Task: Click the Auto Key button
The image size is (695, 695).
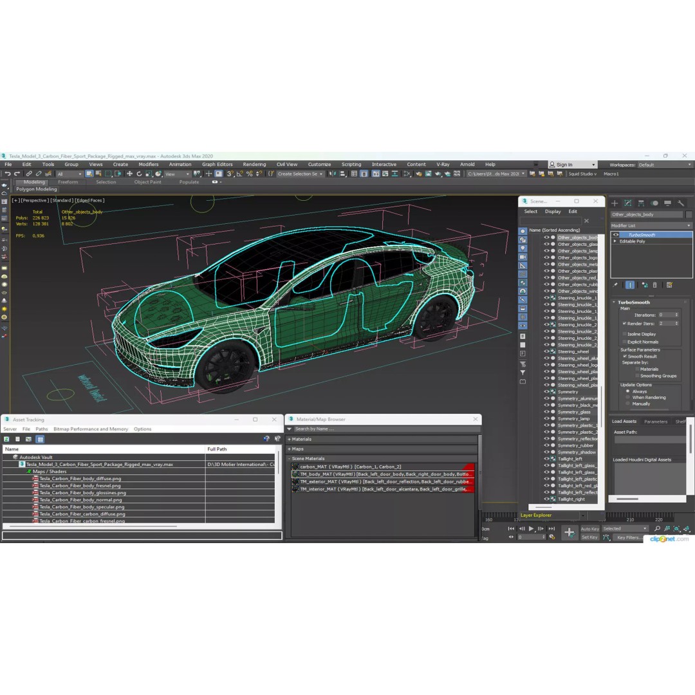Action: [x=589, y=529]
